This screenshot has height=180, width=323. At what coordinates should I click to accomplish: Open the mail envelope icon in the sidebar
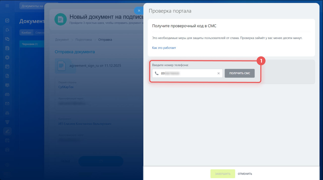point(7,104)
